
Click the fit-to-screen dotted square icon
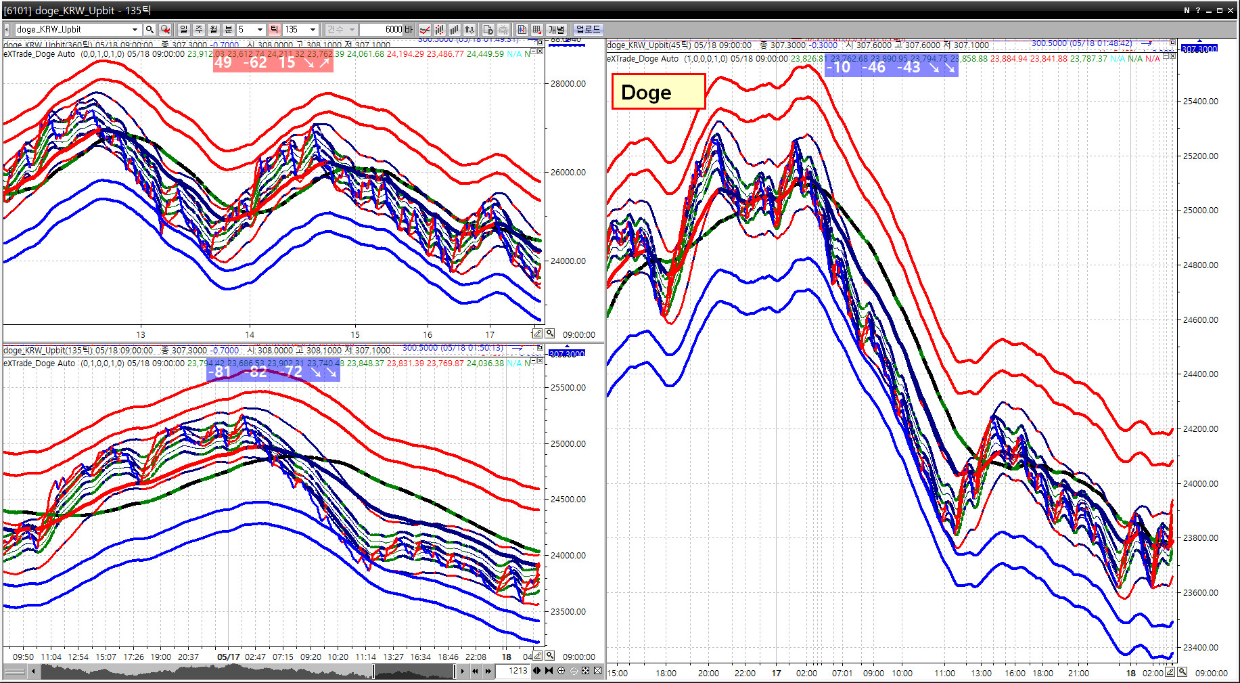(x=586, y=671)
